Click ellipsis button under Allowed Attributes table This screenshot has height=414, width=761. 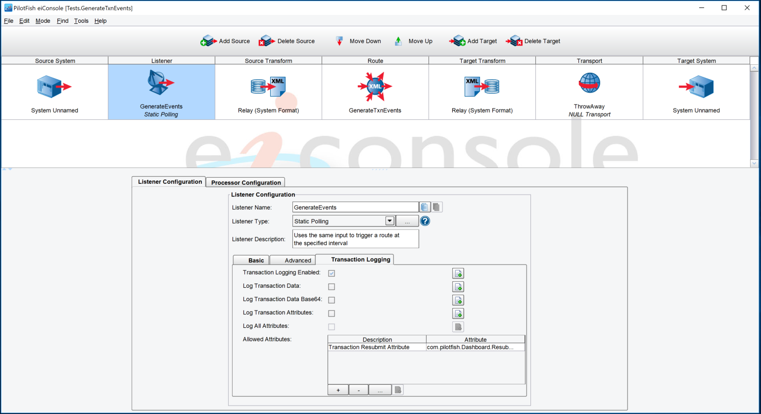(380, 390)
